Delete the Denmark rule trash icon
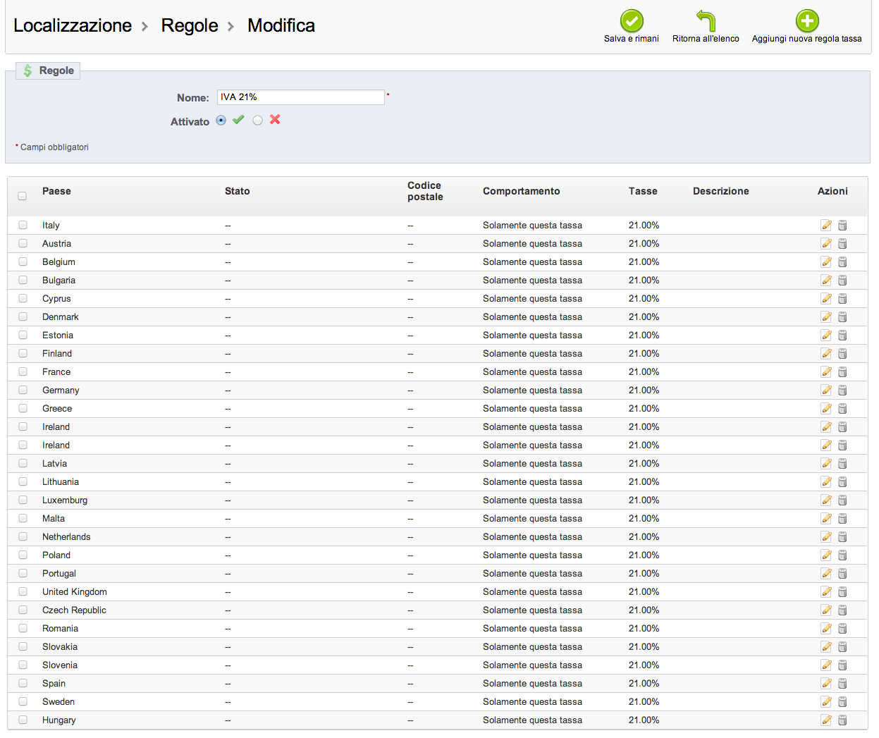 coord(842,317)
